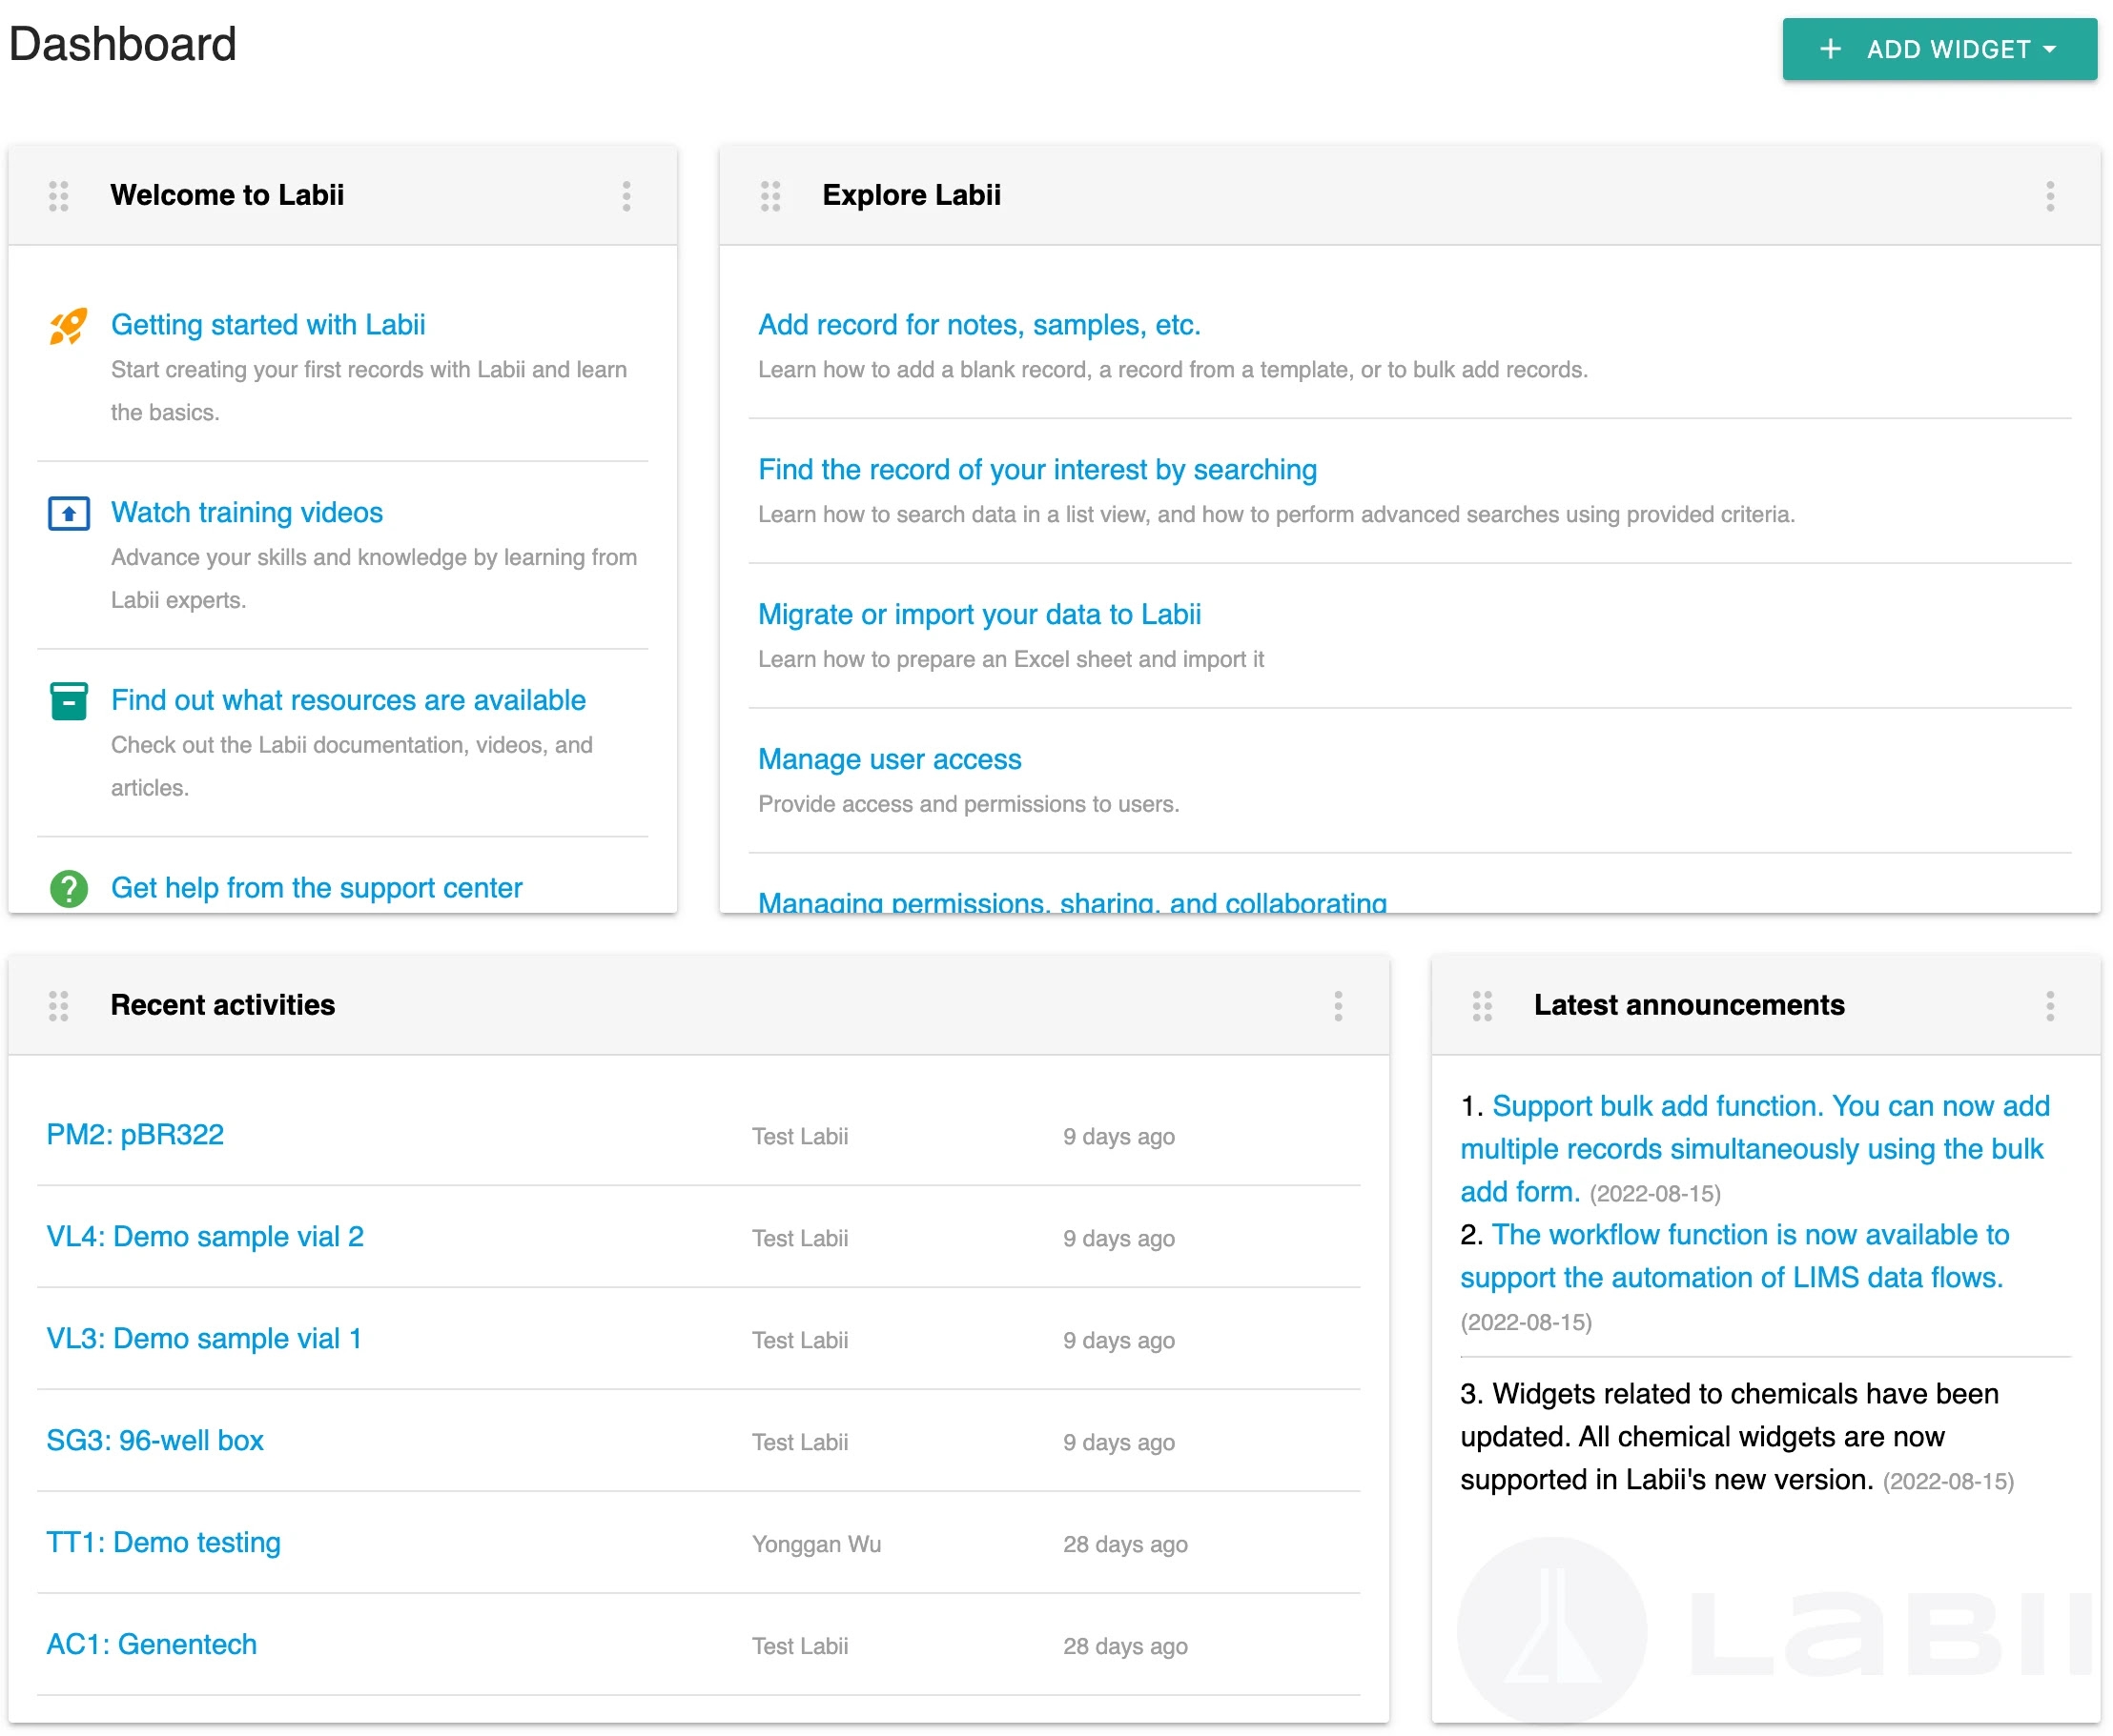Open Migrate or import your data link

[x=978, y=615]
